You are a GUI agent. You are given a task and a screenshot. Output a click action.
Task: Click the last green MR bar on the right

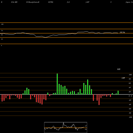click(118, 93)
